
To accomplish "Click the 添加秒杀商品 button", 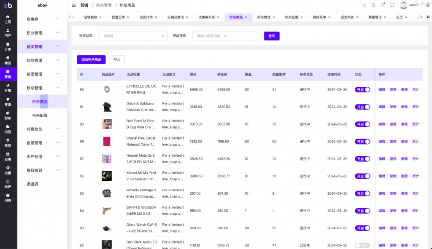I will [91, 60].
